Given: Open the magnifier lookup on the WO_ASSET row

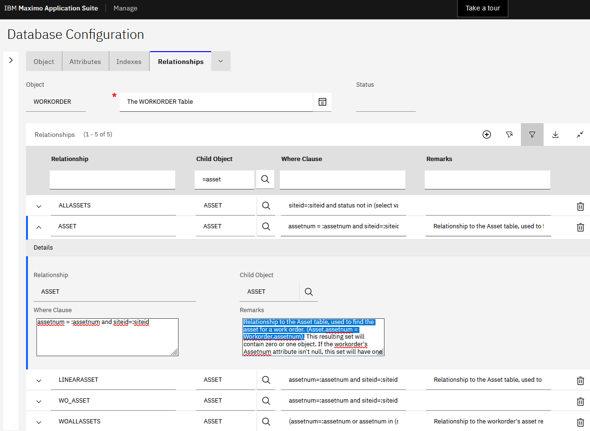Looking at the screenshot, I should click(x=266, y=400).
